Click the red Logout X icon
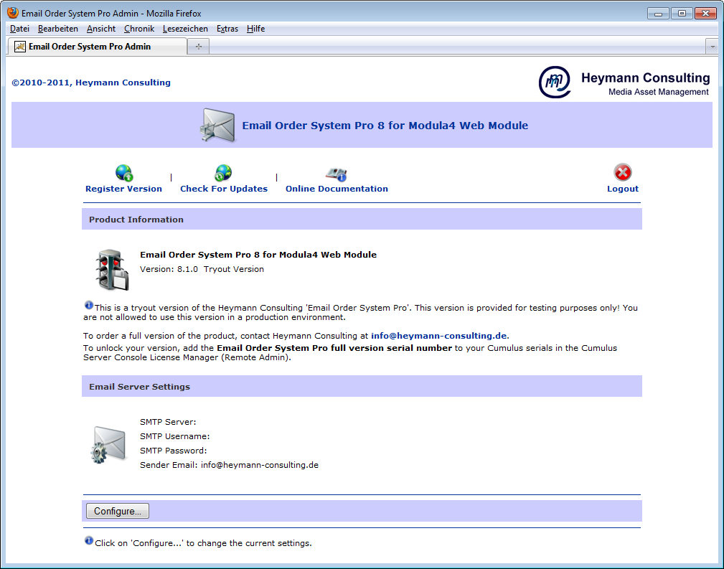 [x=622, y=173]
